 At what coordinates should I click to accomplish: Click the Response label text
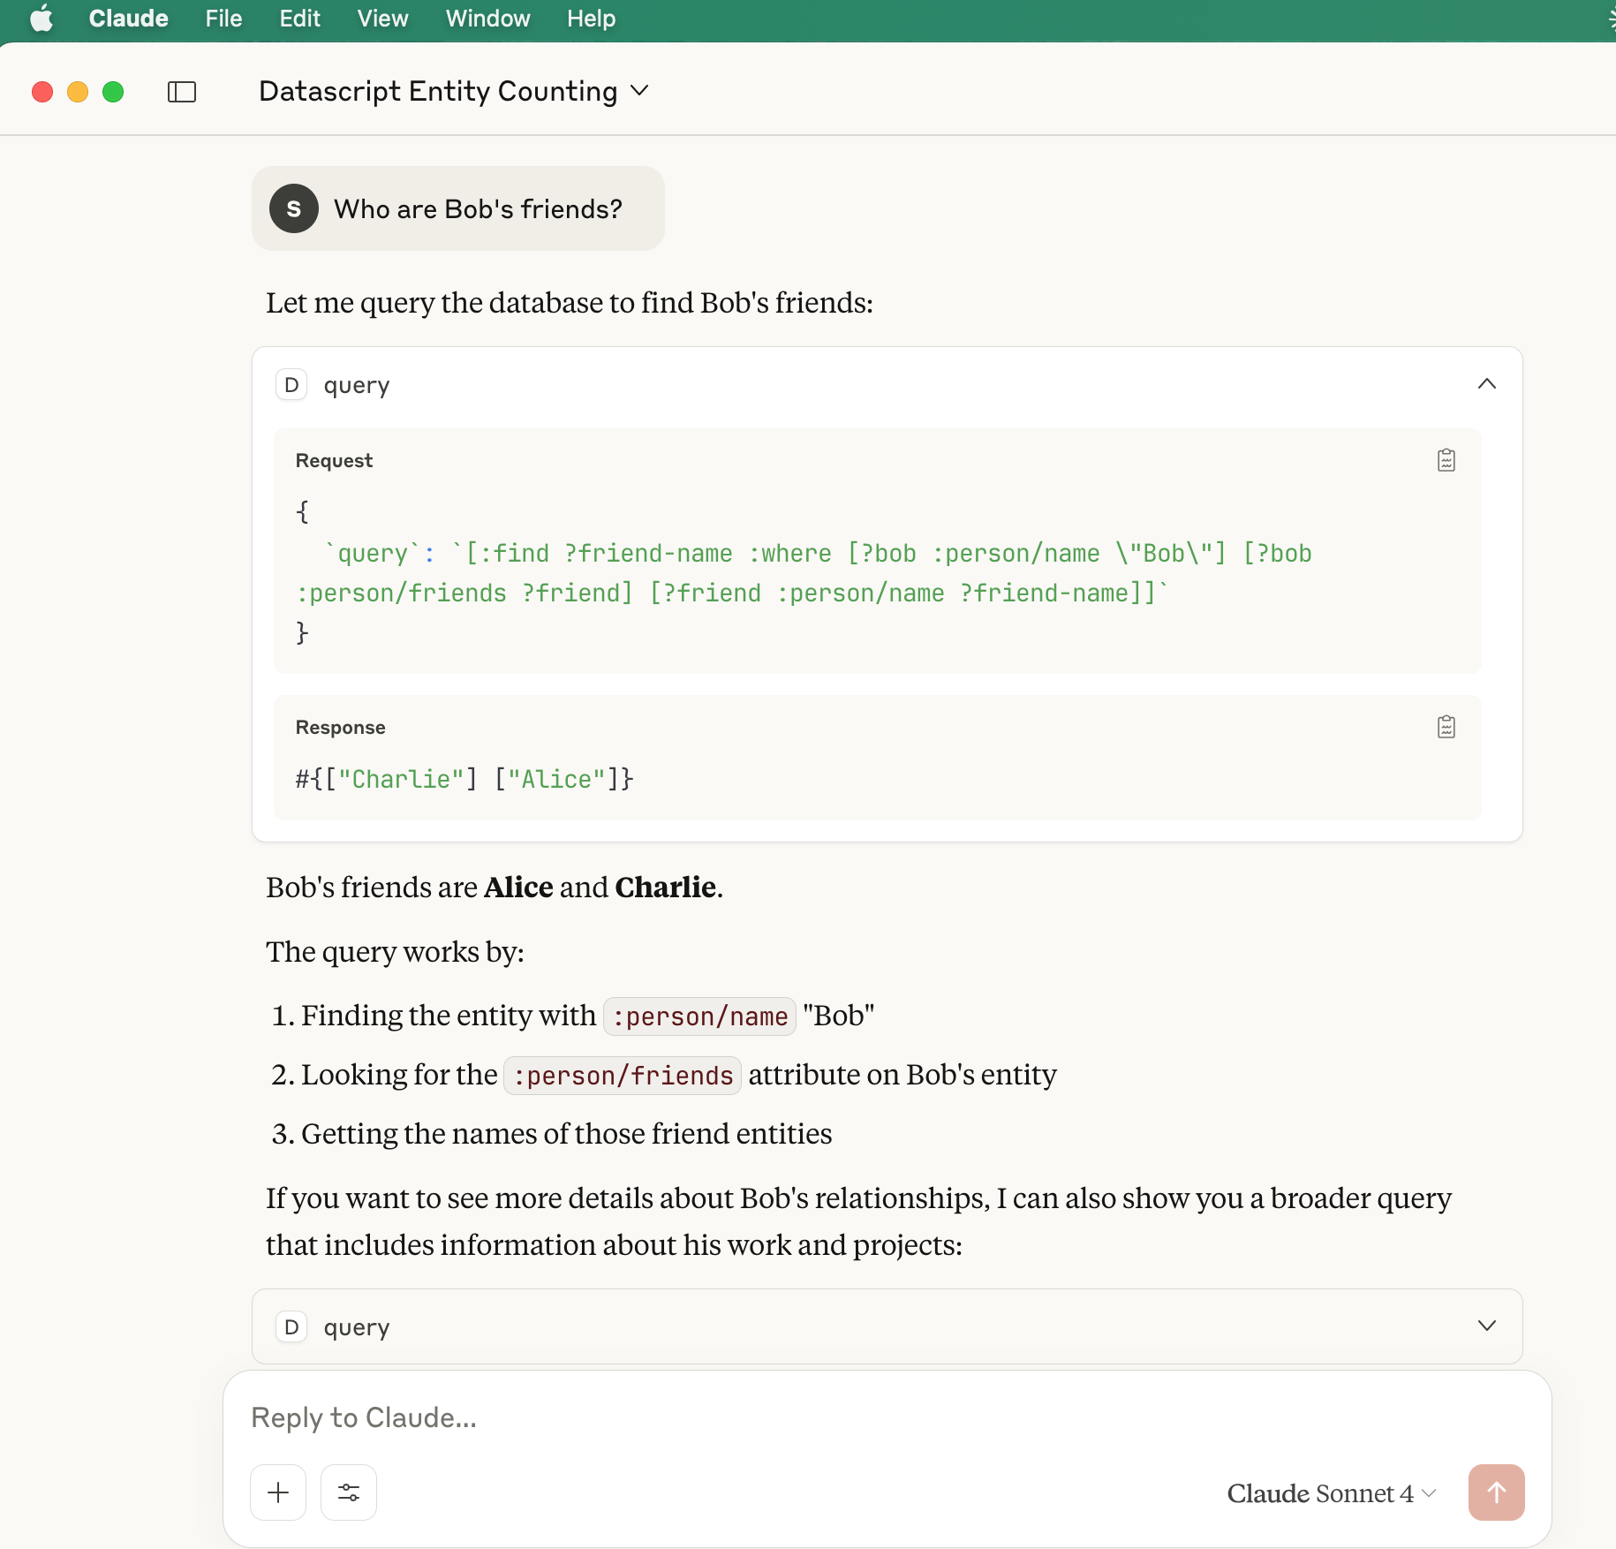(x=340, y=727)
